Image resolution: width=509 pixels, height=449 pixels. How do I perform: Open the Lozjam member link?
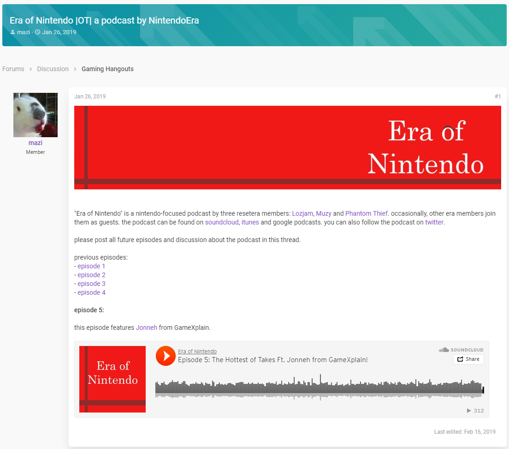tap(302, 213)
